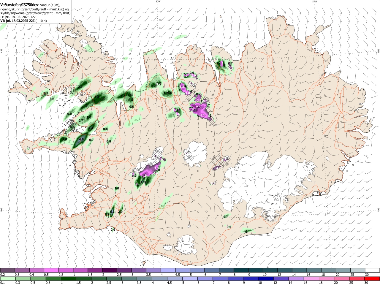Click the violet swatch between 12 and 14
Image resolution: width=380 pixels, height=285 pixels.
pos(280,278)
